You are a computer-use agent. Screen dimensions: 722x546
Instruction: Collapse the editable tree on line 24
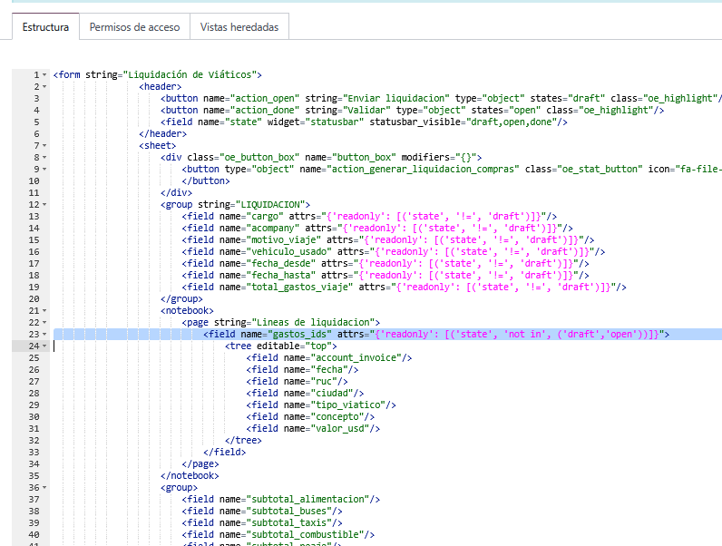click(45, 346)
